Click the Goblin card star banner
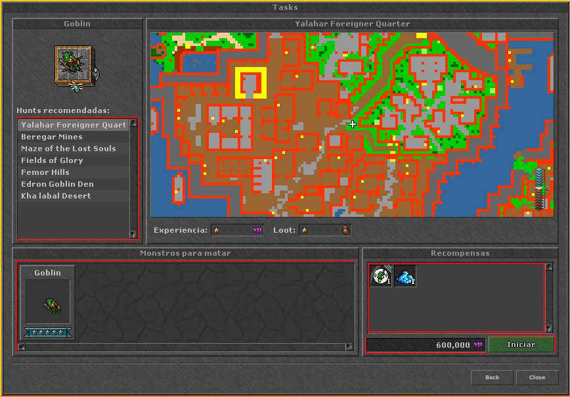The height and width of the screenshot is (397, 570). (48, 332)
